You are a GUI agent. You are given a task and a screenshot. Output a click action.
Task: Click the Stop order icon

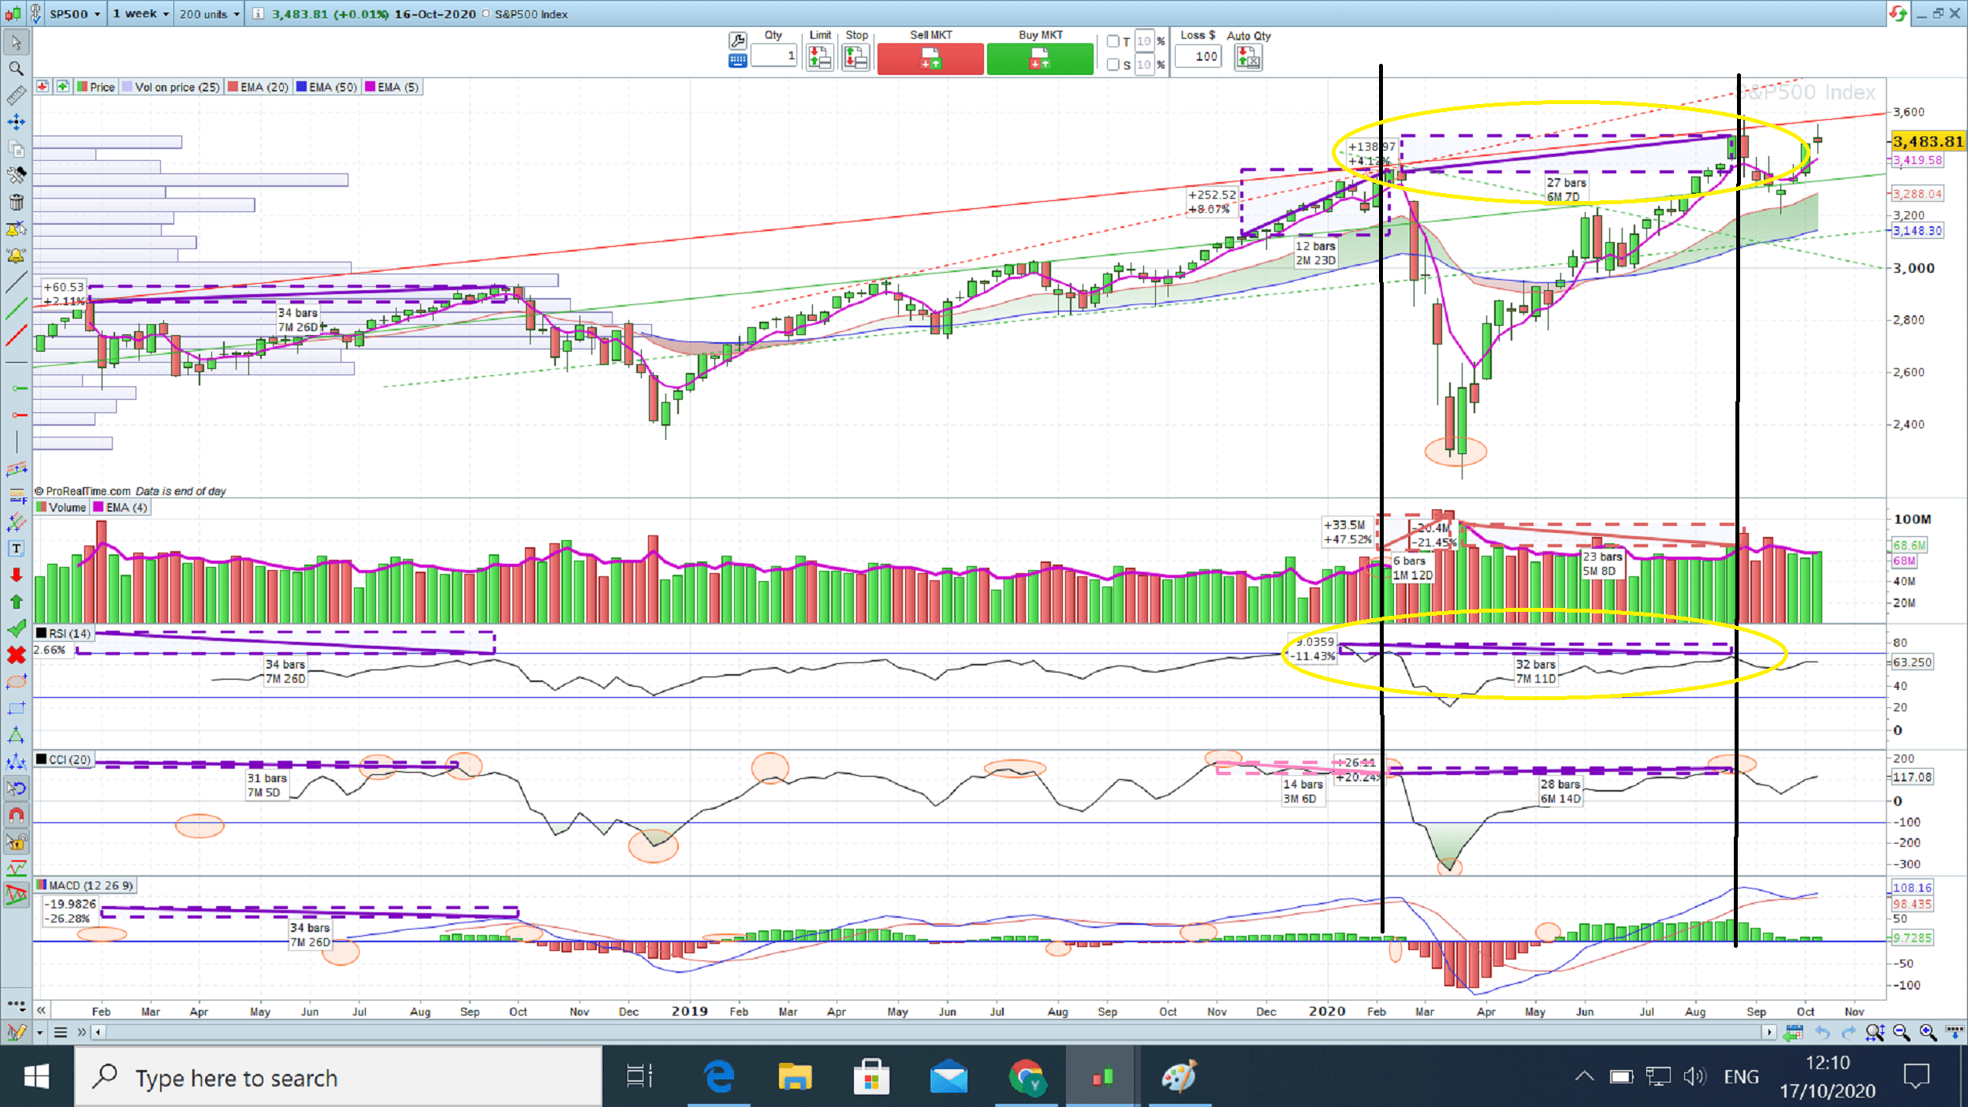(x=856, y=57)
